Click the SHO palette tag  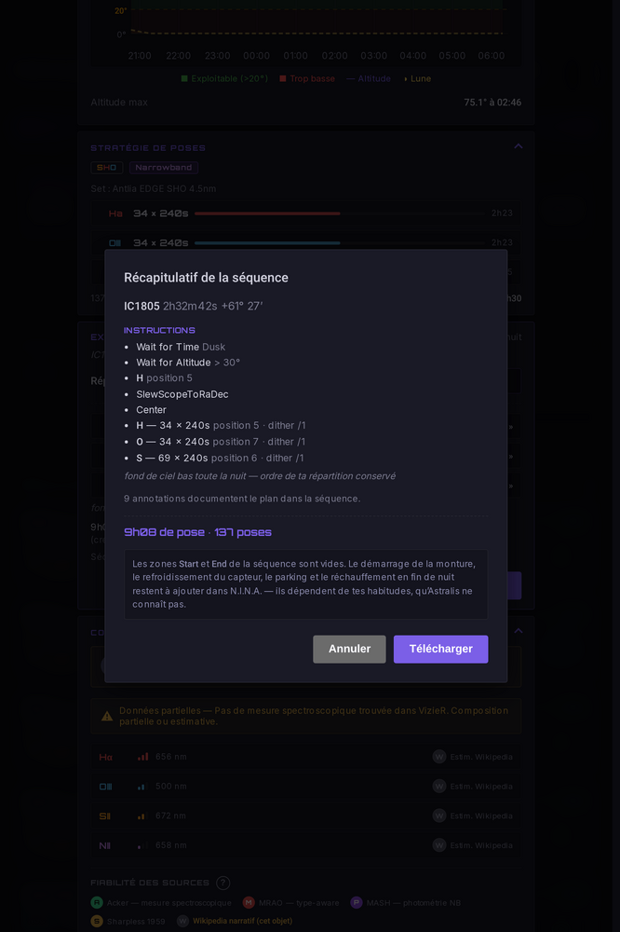(107, 168)
